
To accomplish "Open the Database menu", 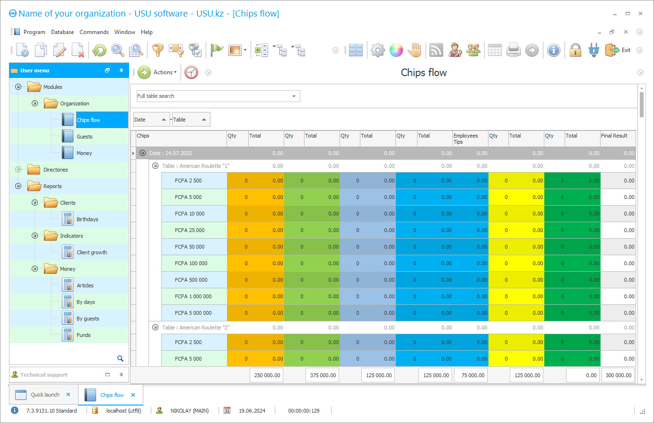I will (x=62, y=32).
